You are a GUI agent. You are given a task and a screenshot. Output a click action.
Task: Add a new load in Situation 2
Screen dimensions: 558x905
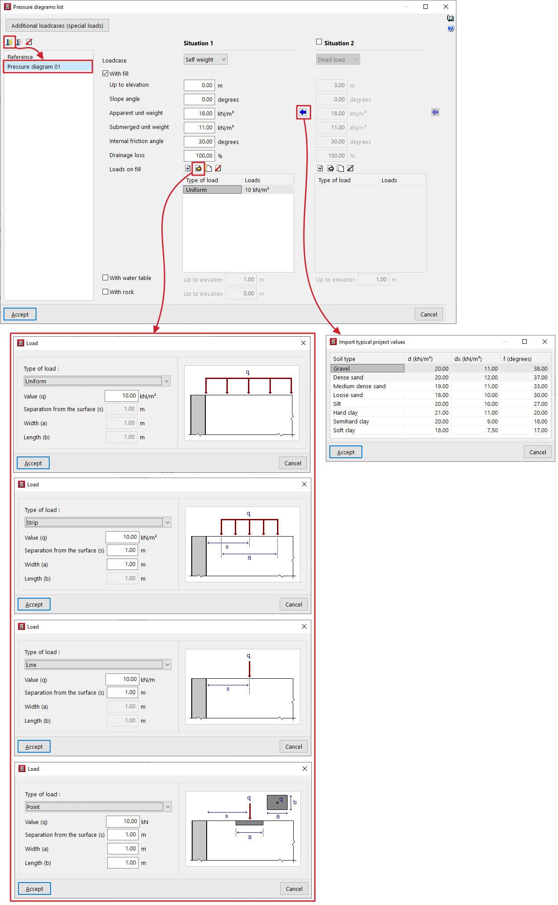pyautogui.click(x=320, y=168)
